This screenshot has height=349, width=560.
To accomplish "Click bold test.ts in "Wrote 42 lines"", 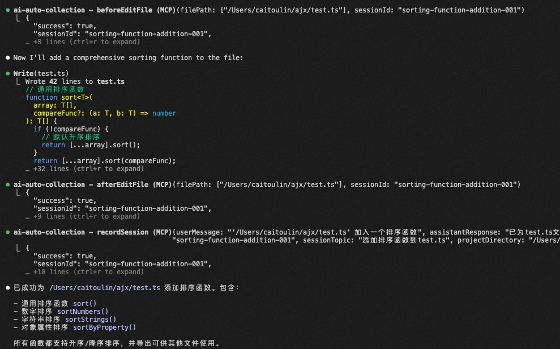I will 110,82.
